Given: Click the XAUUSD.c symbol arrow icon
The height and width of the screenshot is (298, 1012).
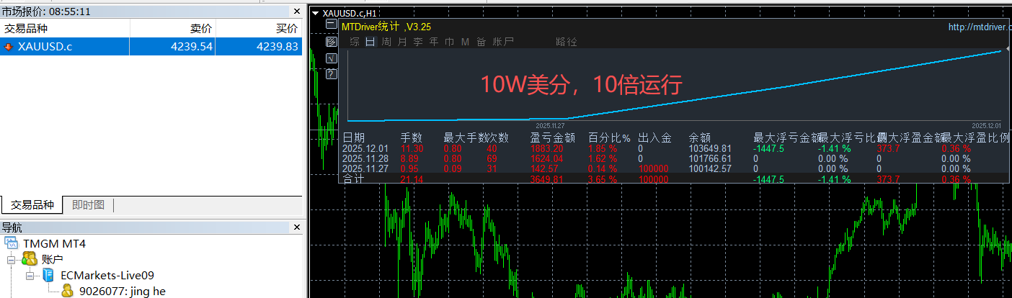Looking at the screenshot, I should coord(8,47).
